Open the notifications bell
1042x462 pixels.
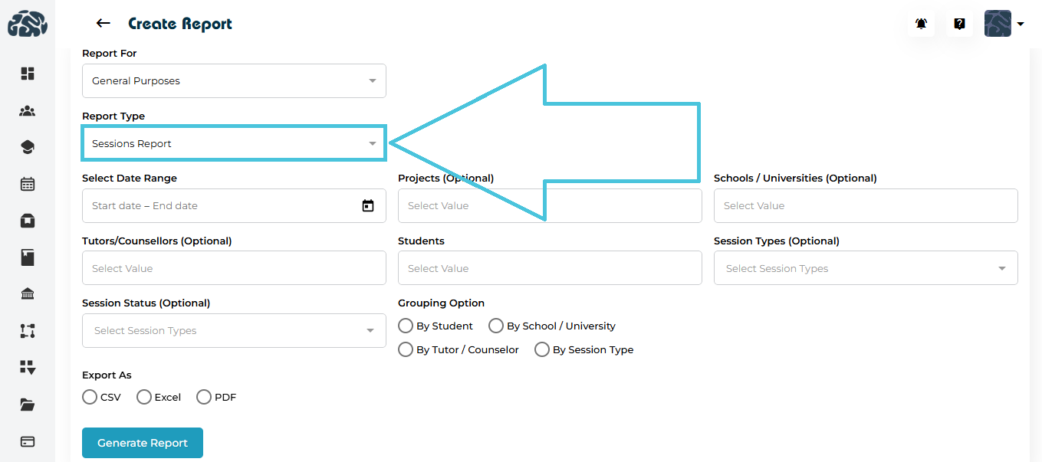point(921,24)
